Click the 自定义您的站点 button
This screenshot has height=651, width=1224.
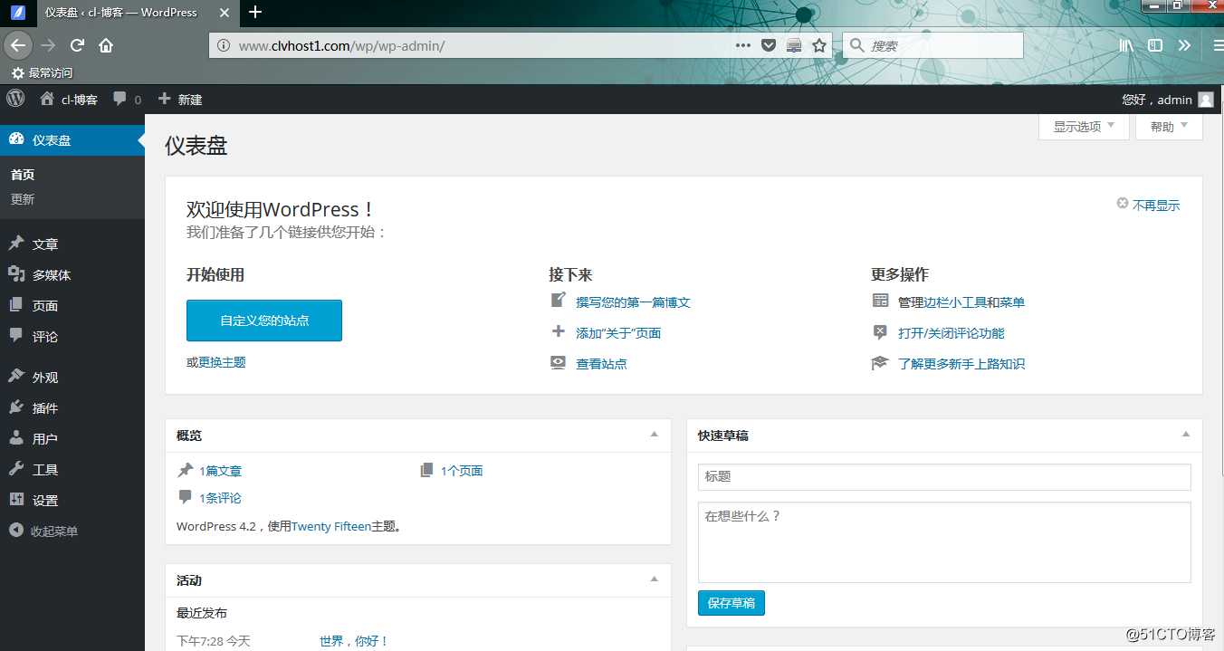(264, 321)
